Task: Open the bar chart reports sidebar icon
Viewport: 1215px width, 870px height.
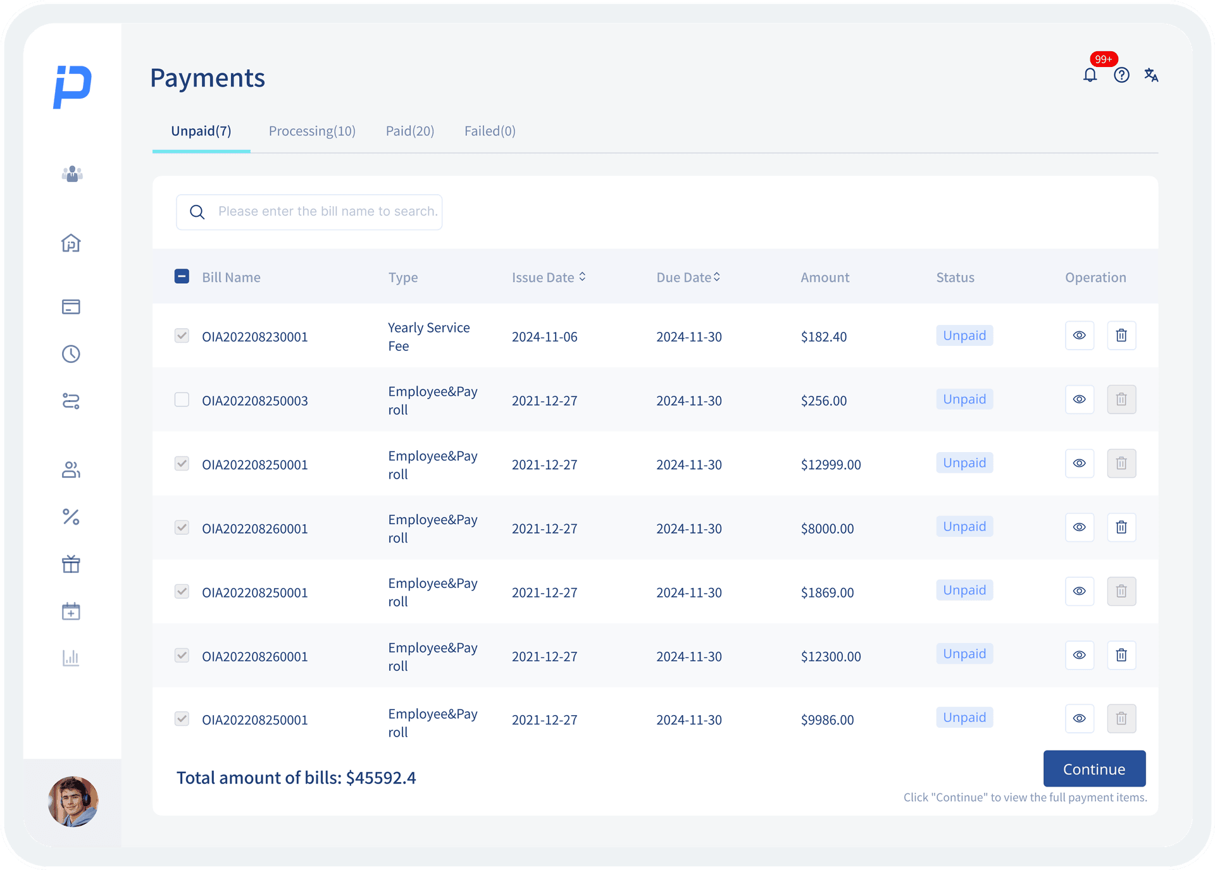Action: point(71,658)
